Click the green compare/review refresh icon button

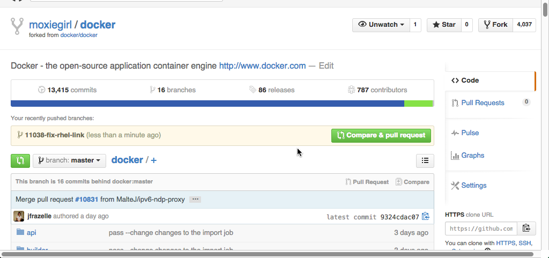click(20, 160)
